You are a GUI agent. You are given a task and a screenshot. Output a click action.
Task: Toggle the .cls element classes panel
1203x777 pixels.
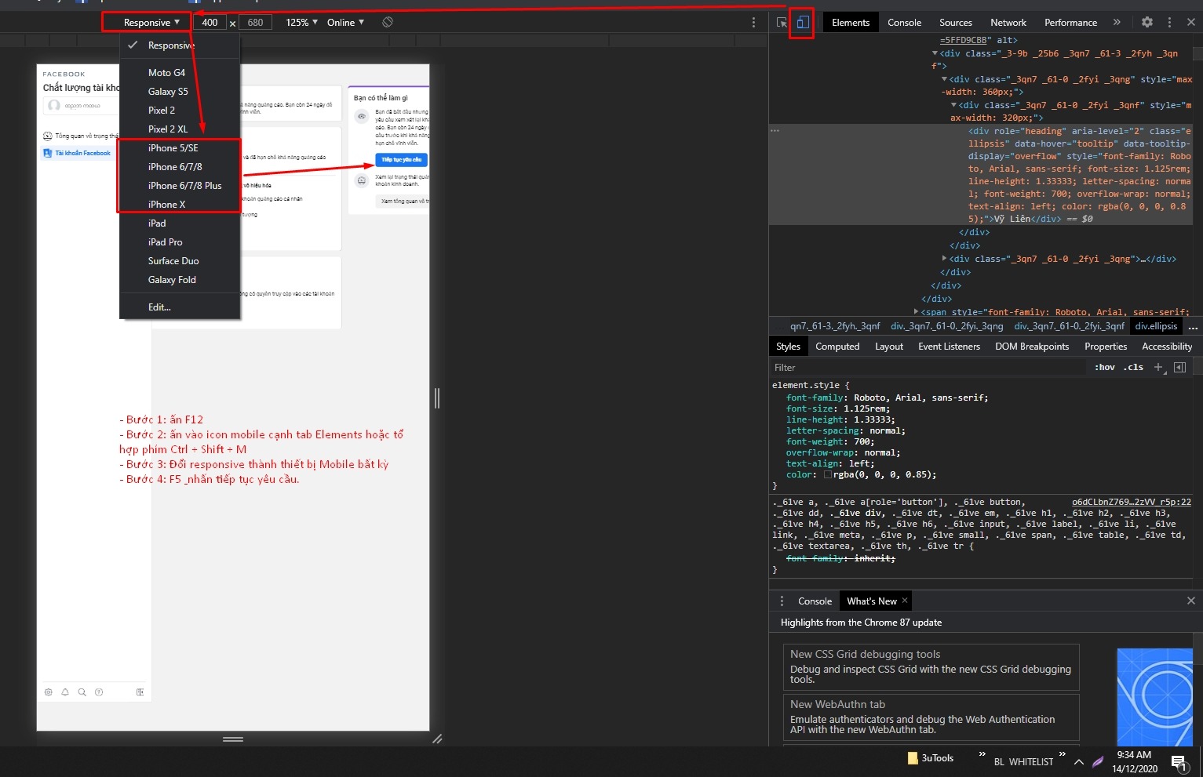click(x=1133, y=367)
